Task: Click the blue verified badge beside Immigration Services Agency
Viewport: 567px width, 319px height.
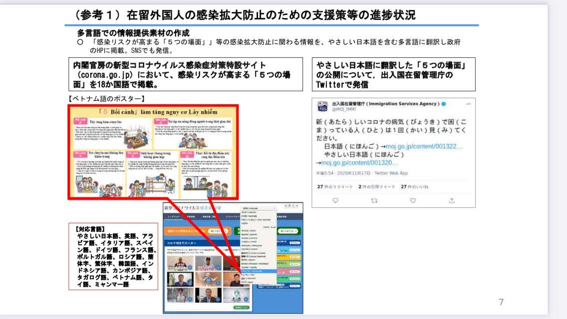Action: 444,104
